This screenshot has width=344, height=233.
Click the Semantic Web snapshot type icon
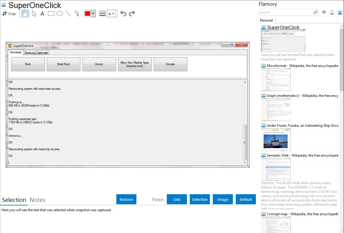tap(264, 155)
